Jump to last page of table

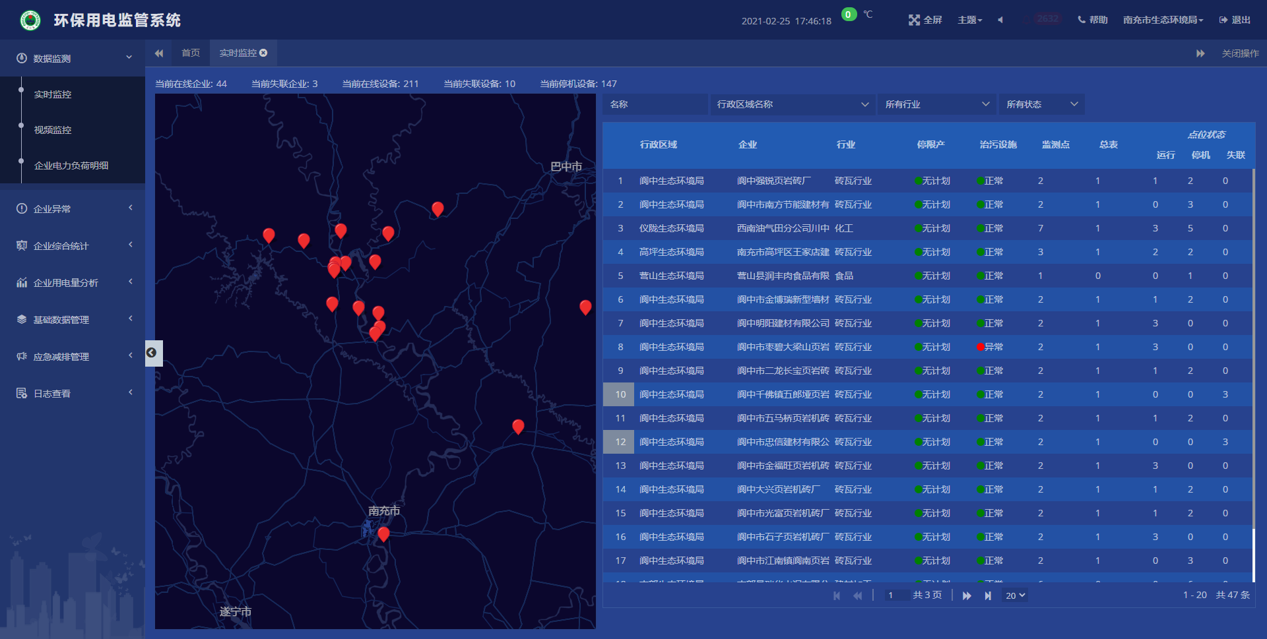pyautogui.click(x=988, y=595)
